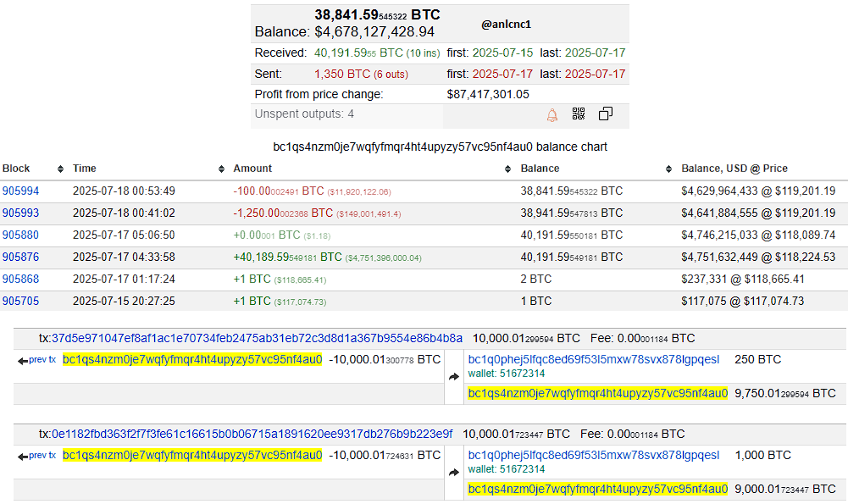
Task: Sort the table by Block column
Action: click(60, 169)
